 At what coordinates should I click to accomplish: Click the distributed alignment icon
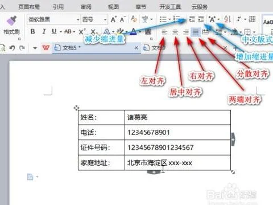click(x=205, y=31)
